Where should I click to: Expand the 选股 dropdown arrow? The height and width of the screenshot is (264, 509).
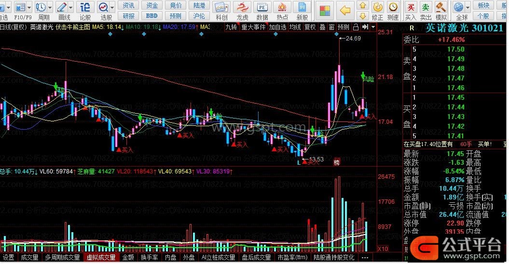pos(112,7)
